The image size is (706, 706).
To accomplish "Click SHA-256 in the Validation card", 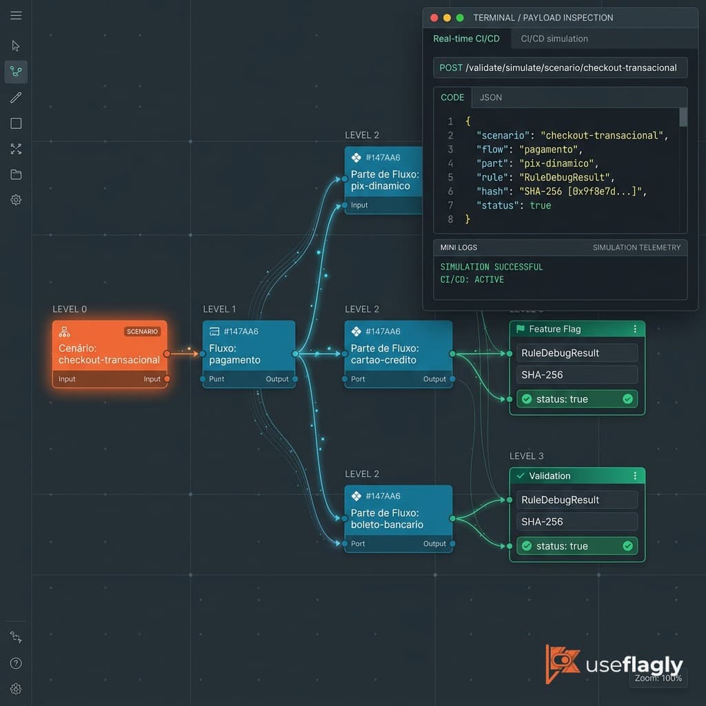I will pyautogui.click(x=577, y=522).
